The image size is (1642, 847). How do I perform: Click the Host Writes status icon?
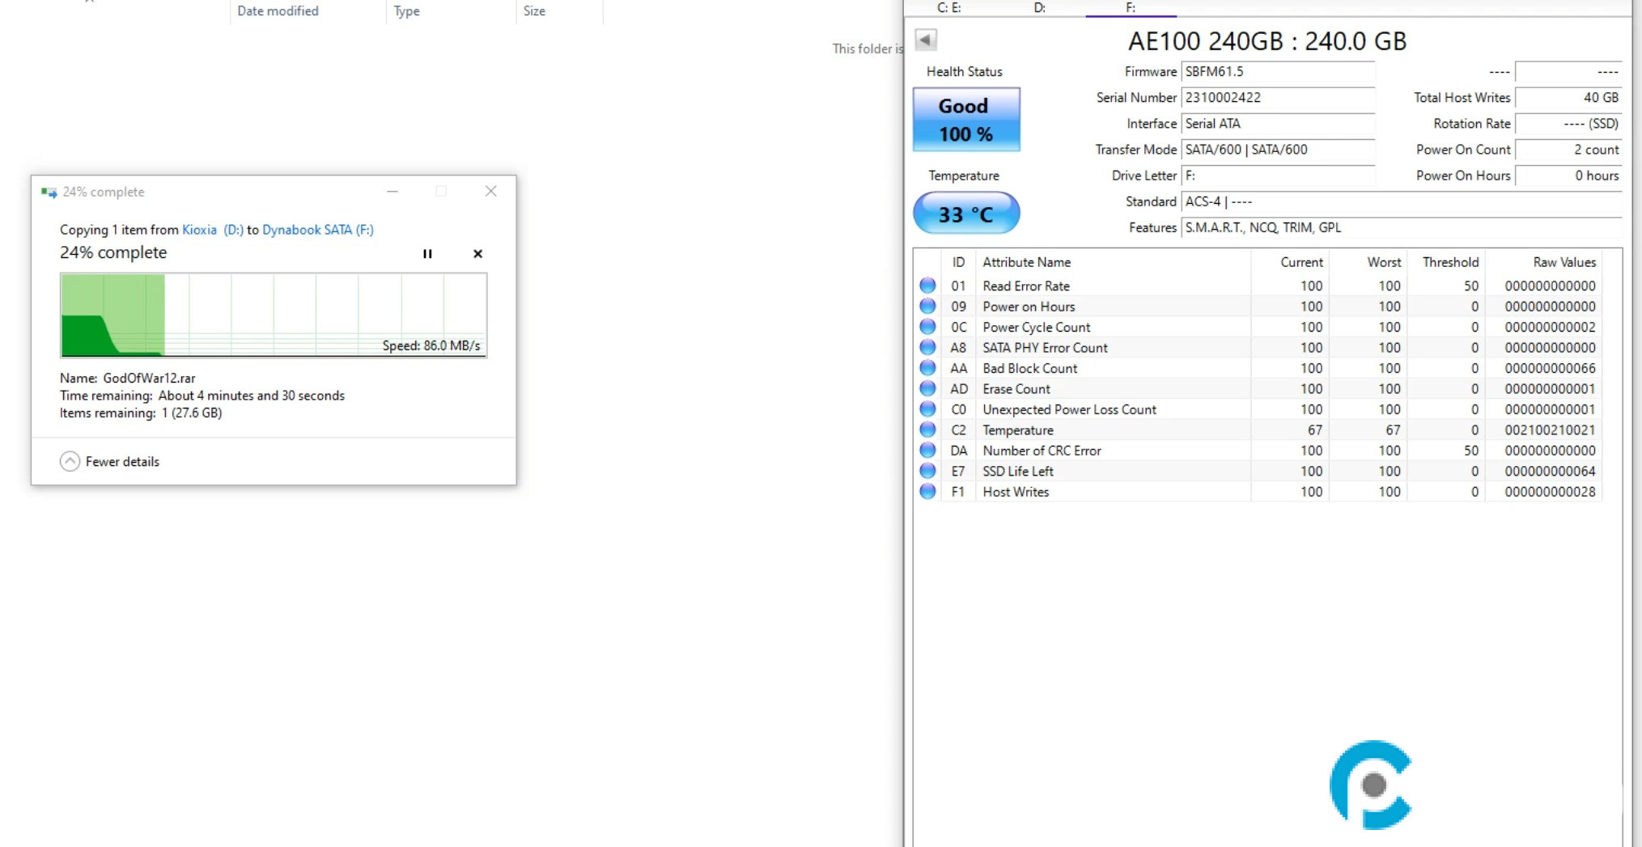point(927,492)
